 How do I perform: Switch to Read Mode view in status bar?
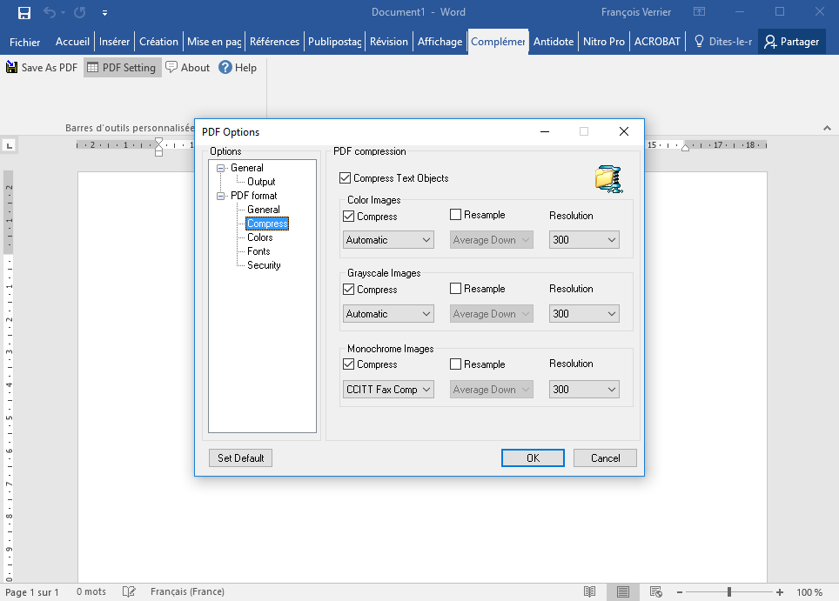click(590, 591)
